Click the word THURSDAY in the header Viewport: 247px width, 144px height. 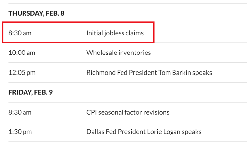click(24, 13)
